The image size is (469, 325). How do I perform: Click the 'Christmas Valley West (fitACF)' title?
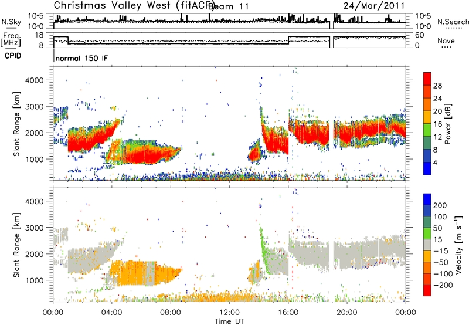(134, 5)
